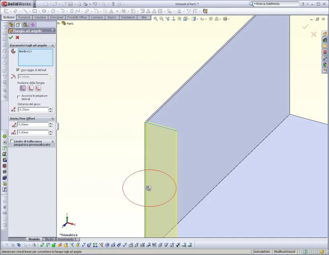Screen dimensions: 329x255
Task: Click the confirmation corner green check in viewport
Action: tap(305, 27)
